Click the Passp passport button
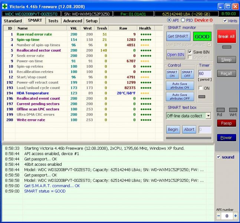 226,123
